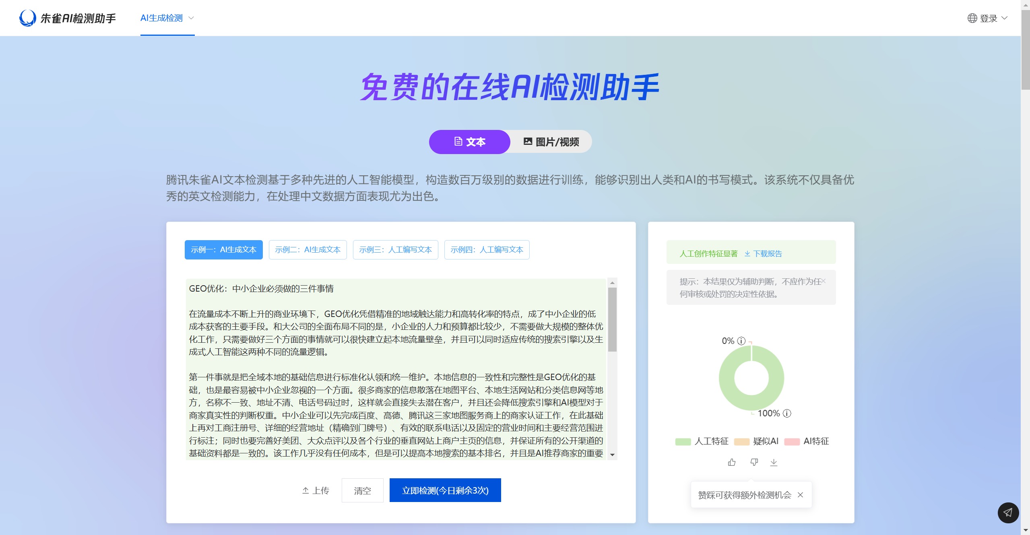Click the globe language icon
The width and height of the screenshot is (1030, 535).
[x=972, y=18]
